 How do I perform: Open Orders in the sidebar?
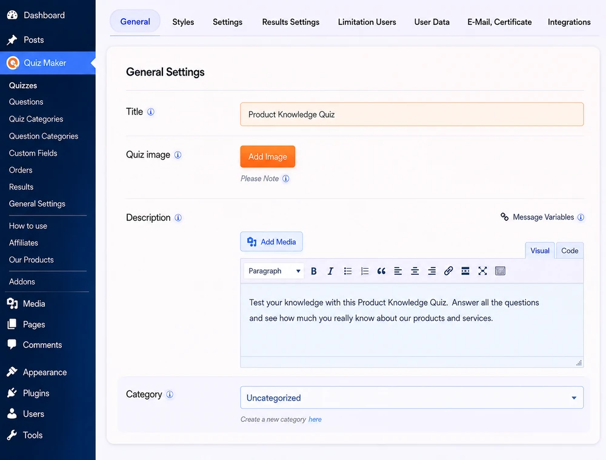[x=21, y=170]
